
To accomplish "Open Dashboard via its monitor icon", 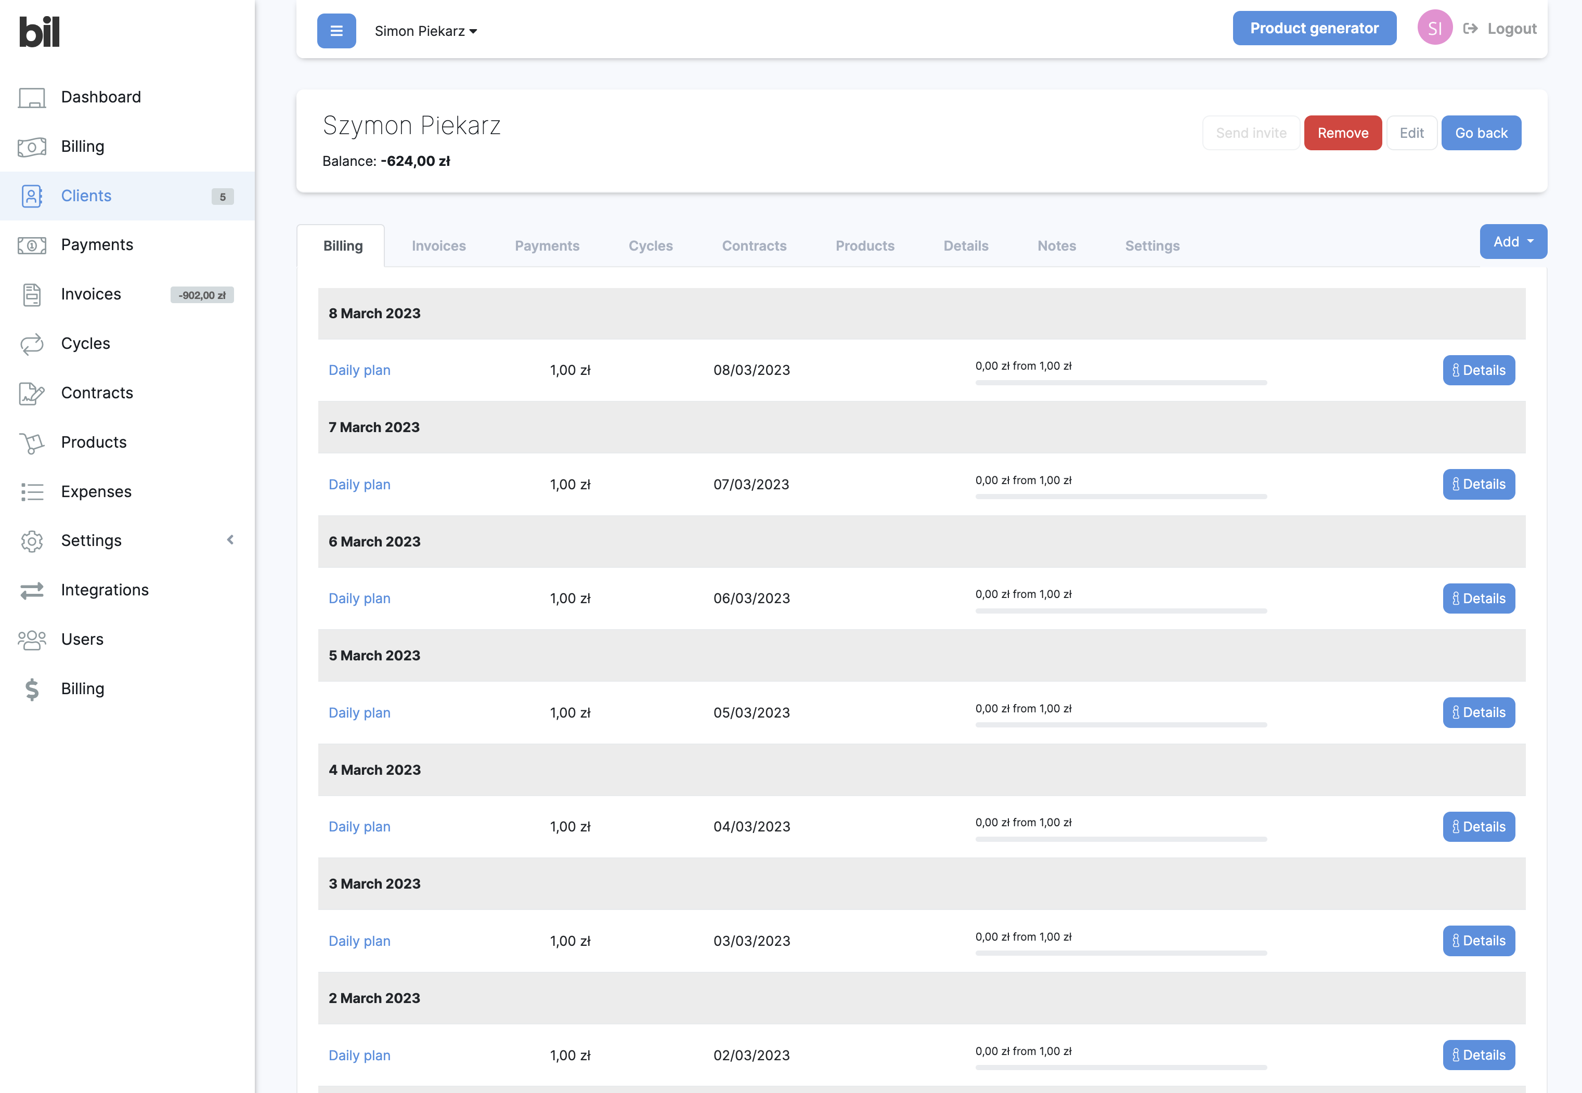I will (x=32, y=97).
